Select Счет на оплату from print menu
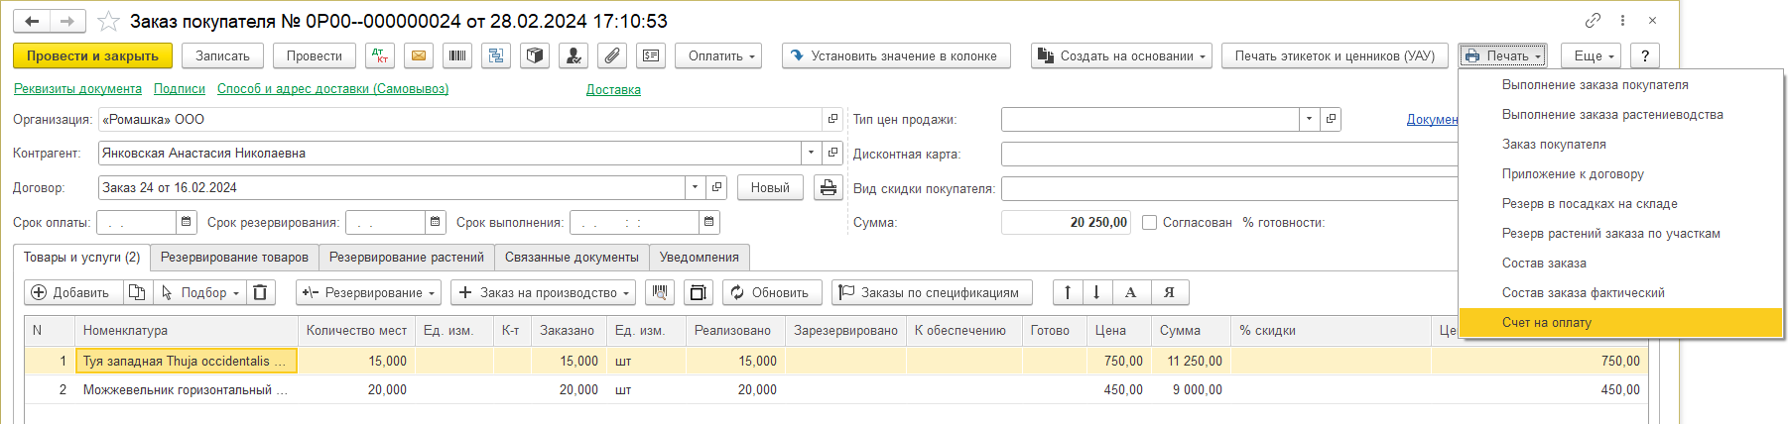Viewport: 1788px width, 424px height. click(x=1546, y=323)
